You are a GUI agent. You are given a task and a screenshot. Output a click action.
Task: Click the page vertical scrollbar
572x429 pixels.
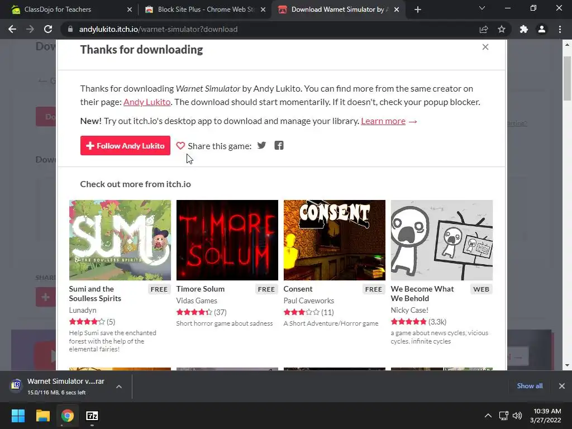[568, 78]
